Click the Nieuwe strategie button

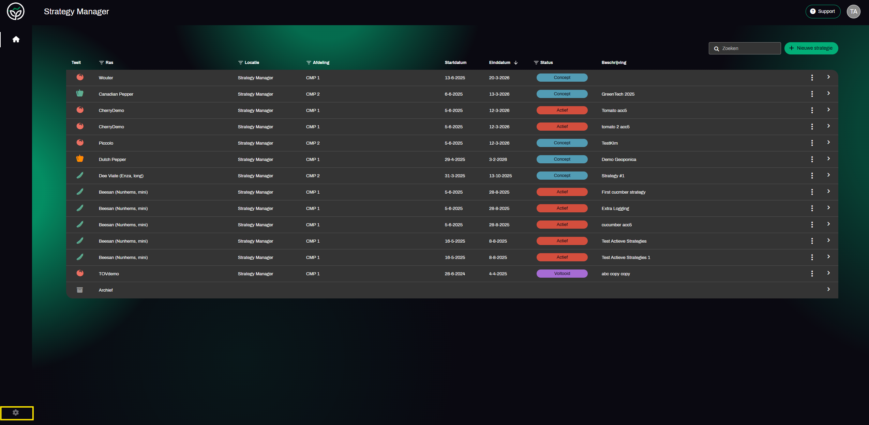(x=811, y=48)
